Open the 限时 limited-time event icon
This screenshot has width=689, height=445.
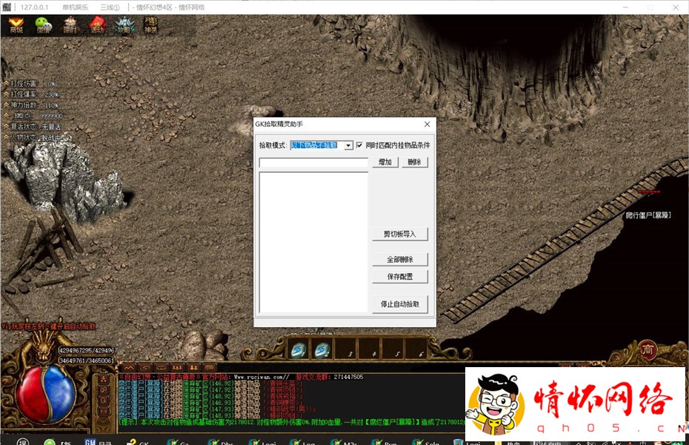70,26
